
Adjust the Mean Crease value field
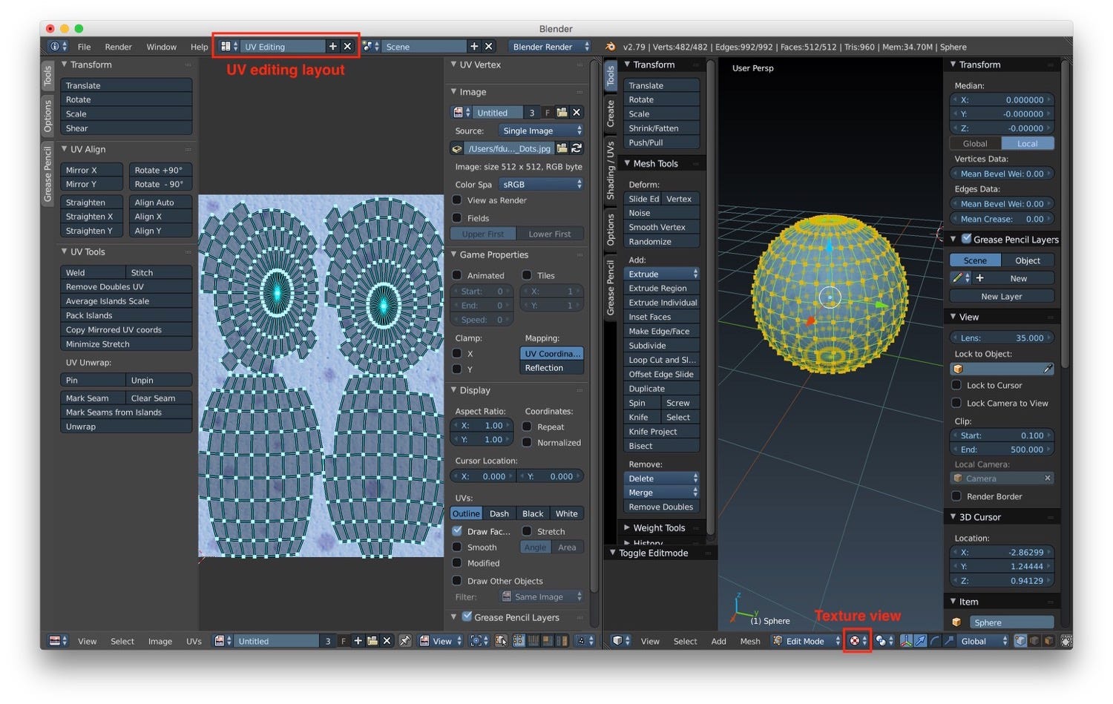tap(1002, 219)
